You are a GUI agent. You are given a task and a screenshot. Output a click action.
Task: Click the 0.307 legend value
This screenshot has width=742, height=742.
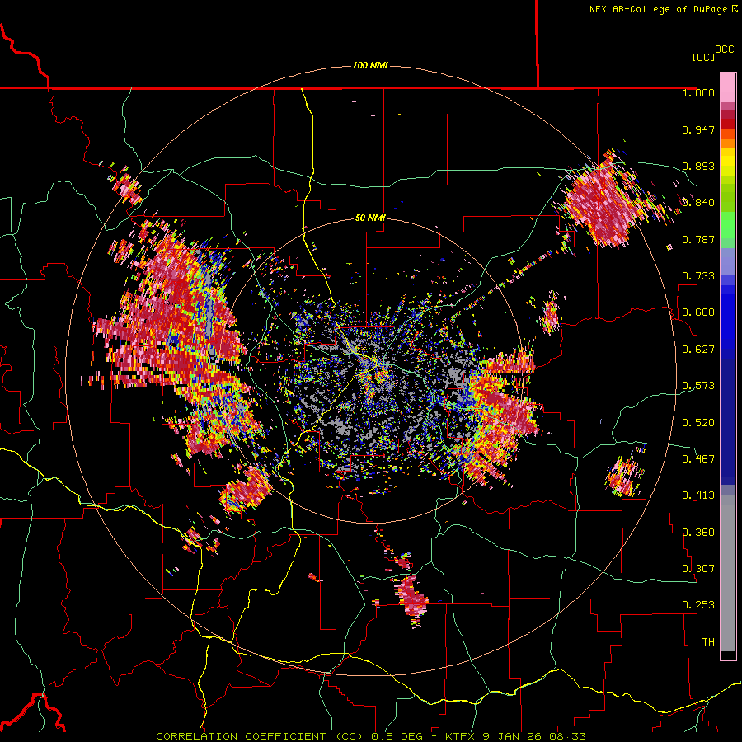(698, 569)
